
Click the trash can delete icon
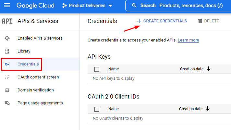200,21
